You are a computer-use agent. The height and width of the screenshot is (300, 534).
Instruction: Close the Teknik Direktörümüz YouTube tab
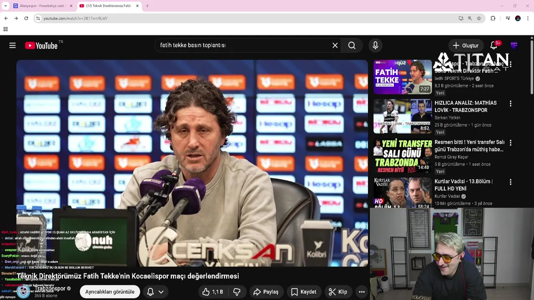tap(137, 6)
